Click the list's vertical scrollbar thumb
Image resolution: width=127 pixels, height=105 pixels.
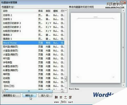(66, 79)
